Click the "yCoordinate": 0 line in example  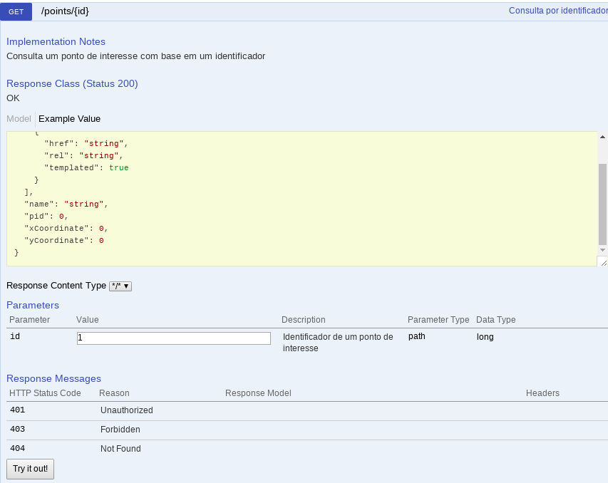click(x=64, y=240)
